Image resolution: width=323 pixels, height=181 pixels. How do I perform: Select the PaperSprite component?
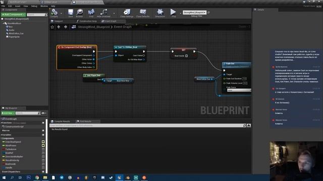click(14, 37)
